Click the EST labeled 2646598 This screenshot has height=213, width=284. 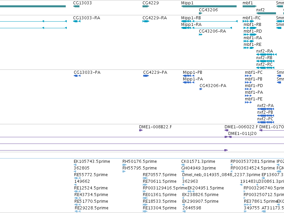tap(184, 211)
